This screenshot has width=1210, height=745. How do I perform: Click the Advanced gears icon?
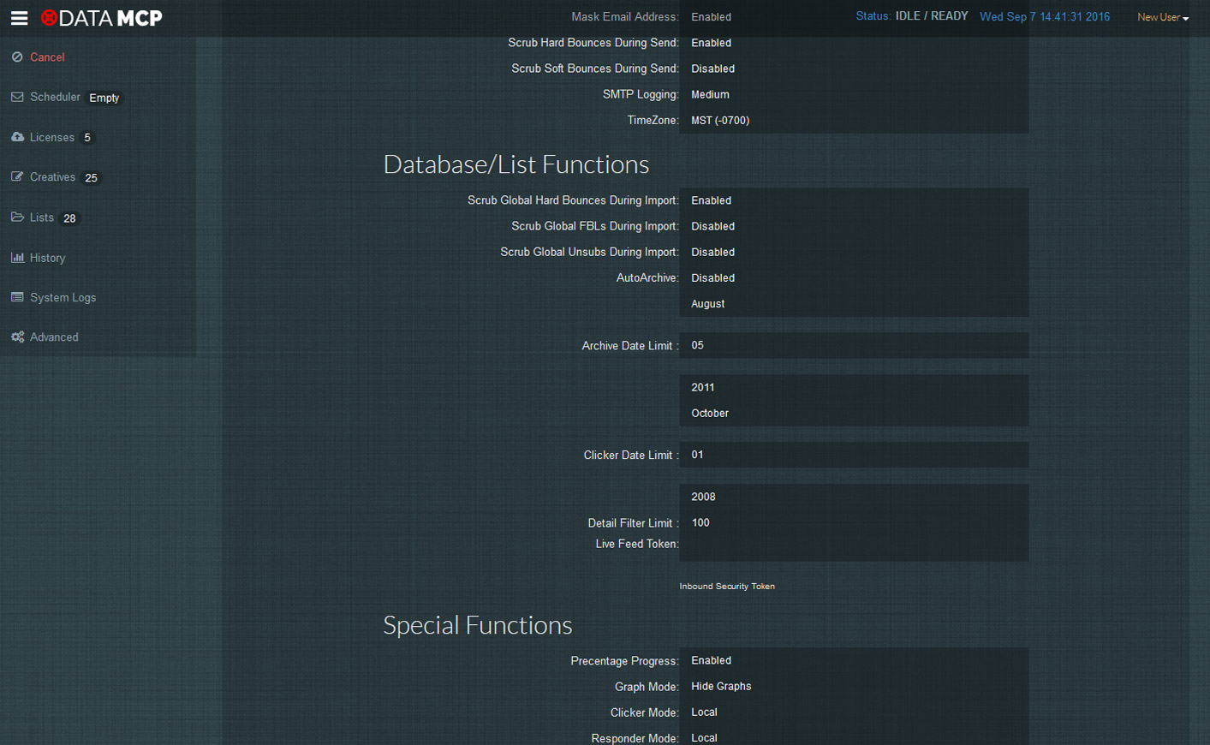point(17,337)
